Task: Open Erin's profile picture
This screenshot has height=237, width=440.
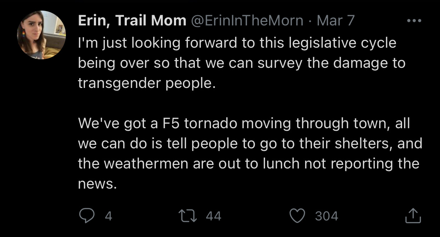Action: [41, 35]
